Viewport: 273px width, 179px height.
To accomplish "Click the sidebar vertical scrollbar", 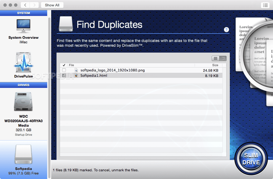I will point(49,97).
